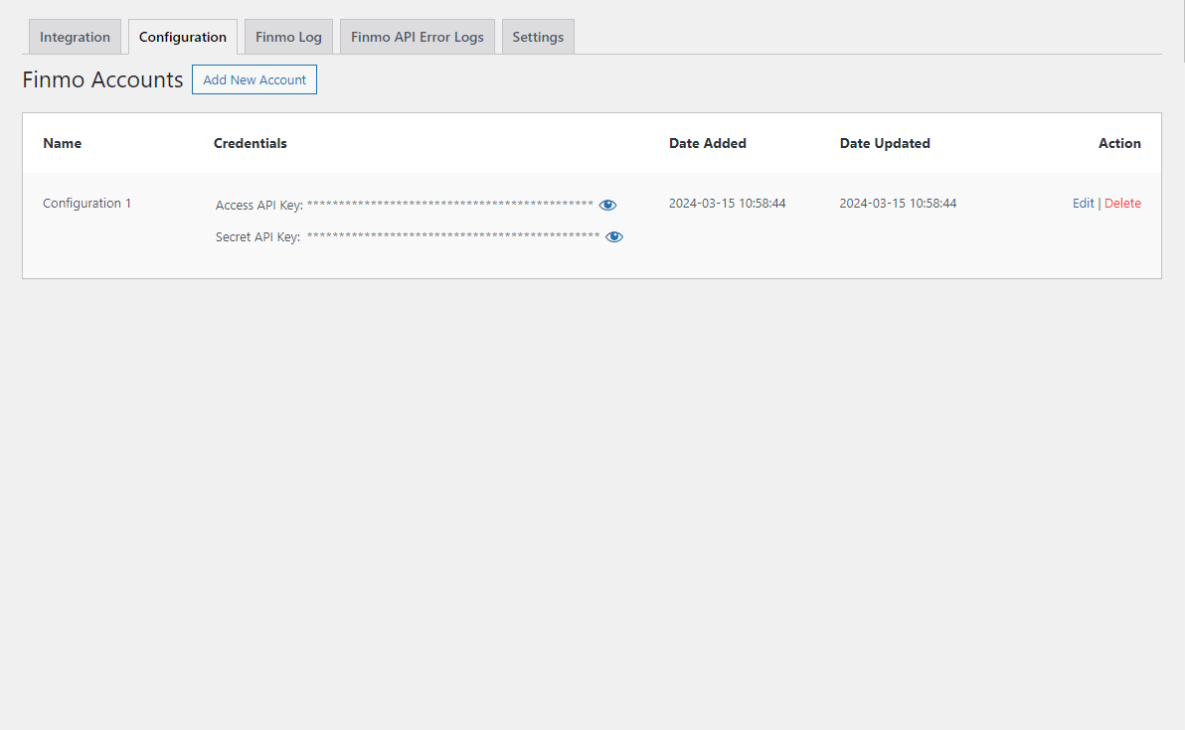Reveal the Secret API Key value
The height and width of the screenshot is (730, 1185).
click(614, 237)
